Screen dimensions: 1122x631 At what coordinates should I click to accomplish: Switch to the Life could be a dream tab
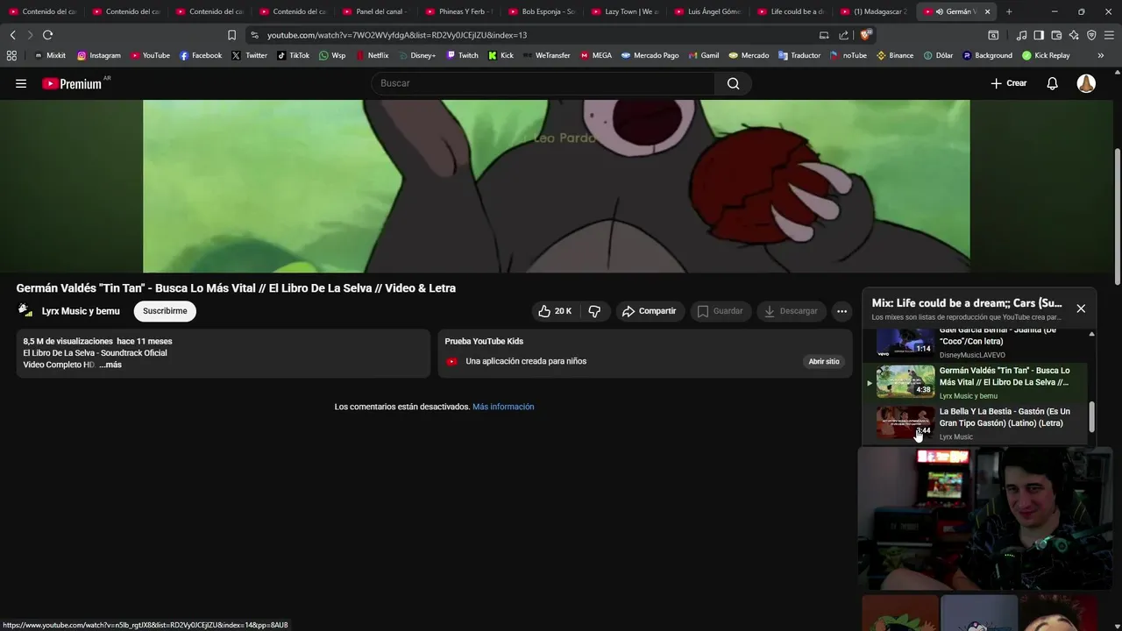(791, 11)
